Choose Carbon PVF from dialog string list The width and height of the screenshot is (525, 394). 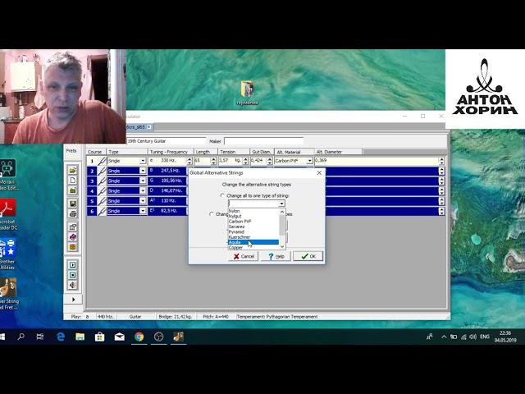[x=253, y=222]
